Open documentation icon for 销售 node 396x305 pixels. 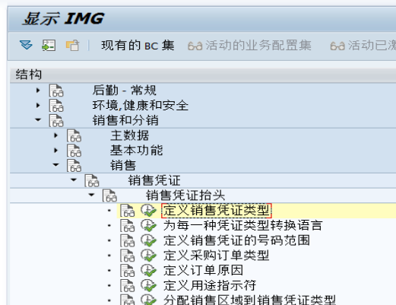pyautogui.click(x=74, y=166)
